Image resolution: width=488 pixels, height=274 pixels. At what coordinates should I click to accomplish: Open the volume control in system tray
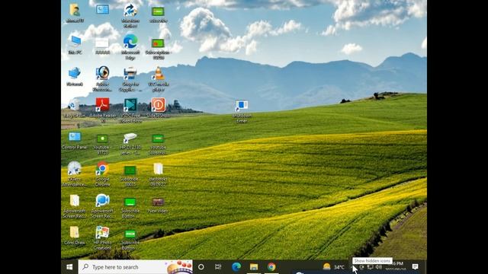pyautogui.click(x=379, y=267)
